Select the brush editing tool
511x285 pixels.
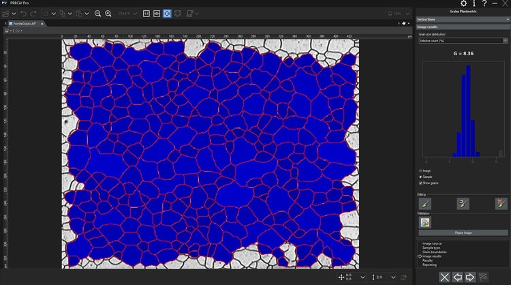click(425, 203)
